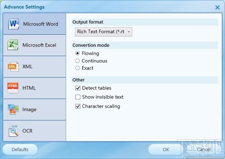
Task: Choose the Continuous radio button
Action: pos(77,61)
